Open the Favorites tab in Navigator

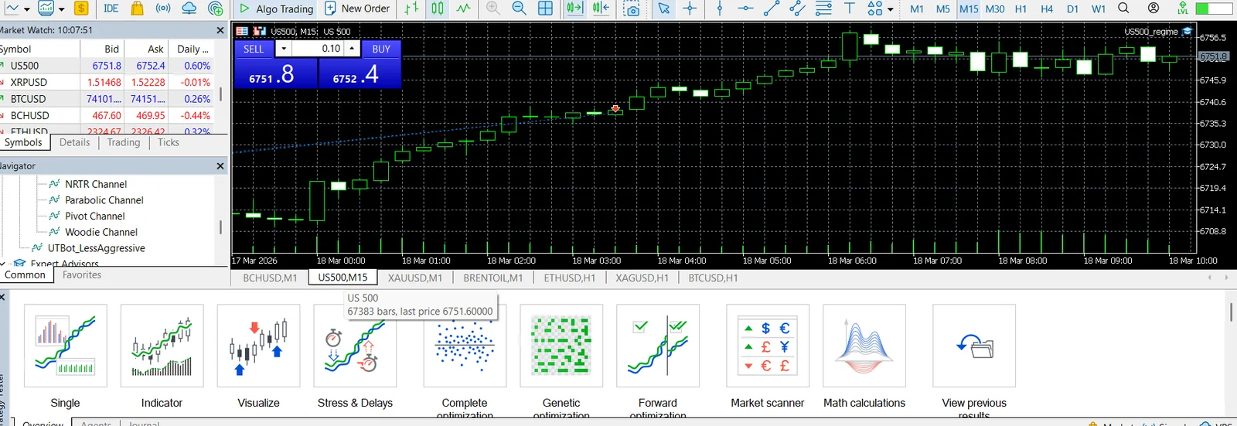pos(82,274)
